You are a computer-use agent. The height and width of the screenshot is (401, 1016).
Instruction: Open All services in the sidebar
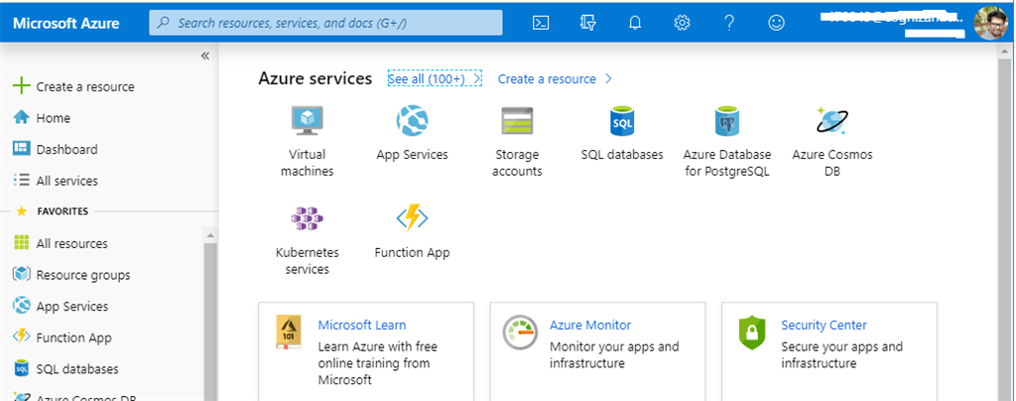tap(66, 181)
